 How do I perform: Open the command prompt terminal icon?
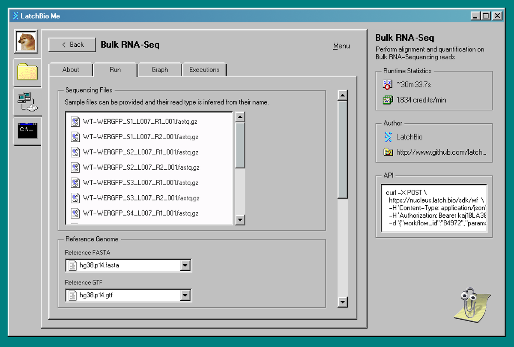[x=27, y=130]
